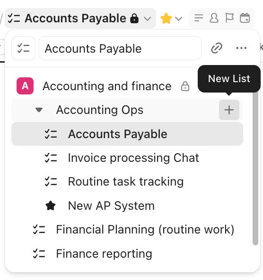The width and height of the screenshot is (263, 280).
Task: Click the description lines icon in the header
Action: (x=199, y=18)
